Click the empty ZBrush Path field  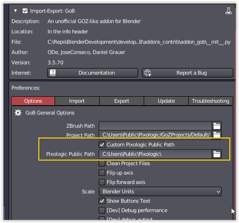point(155,126)
